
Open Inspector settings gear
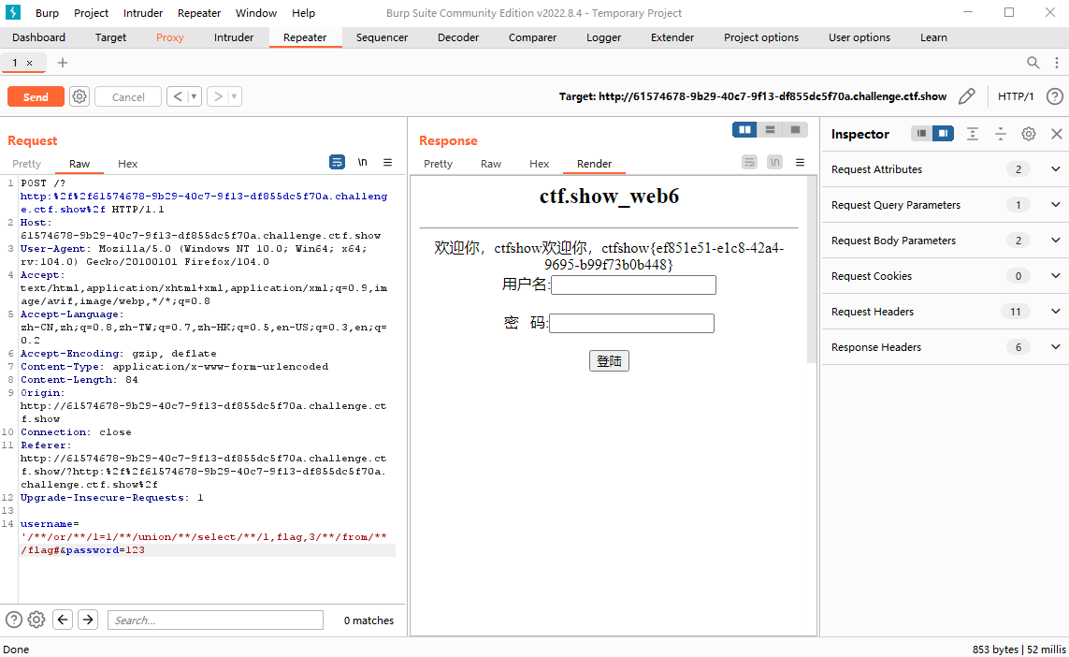1028,134
